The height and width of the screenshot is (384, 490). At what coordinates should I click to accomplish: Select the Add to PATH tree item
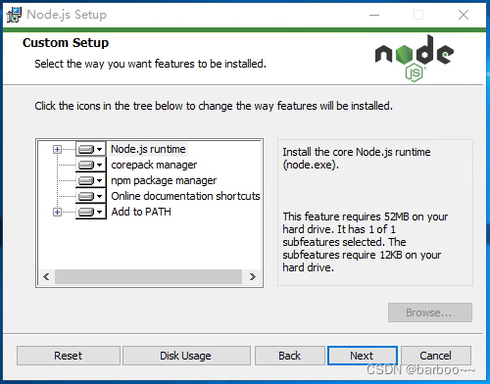point(141,212)
